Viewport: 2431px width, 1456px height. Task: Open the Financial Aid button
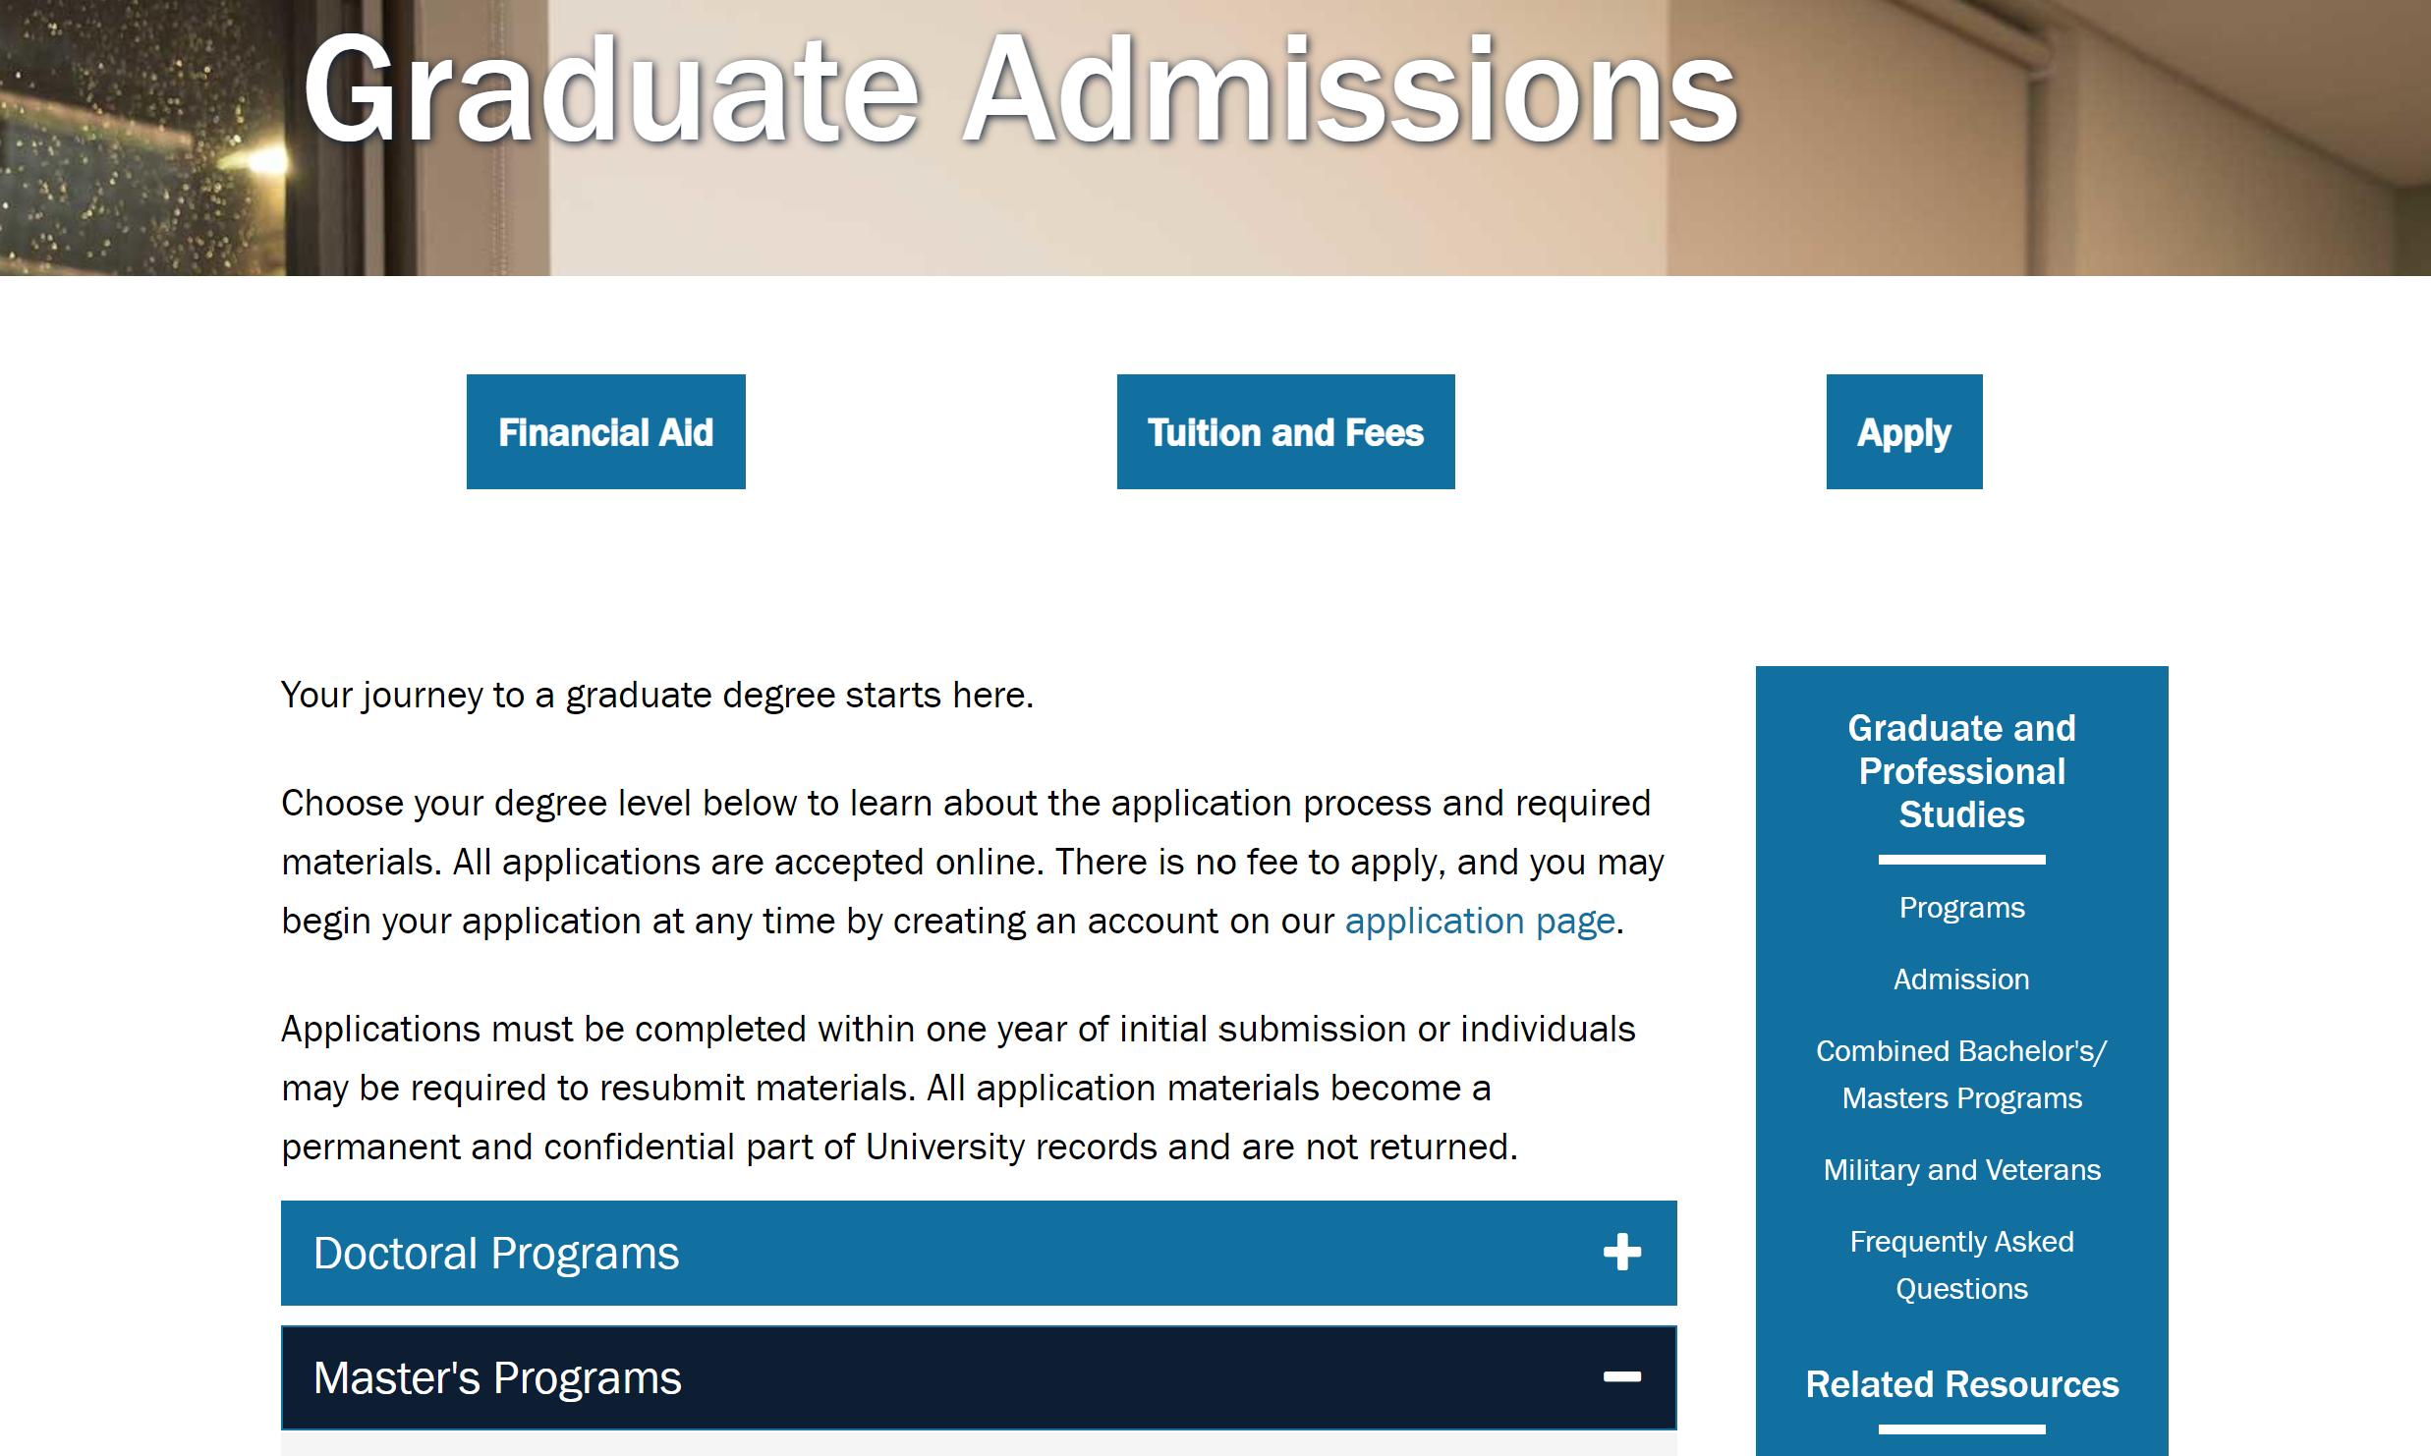(605, 431)
